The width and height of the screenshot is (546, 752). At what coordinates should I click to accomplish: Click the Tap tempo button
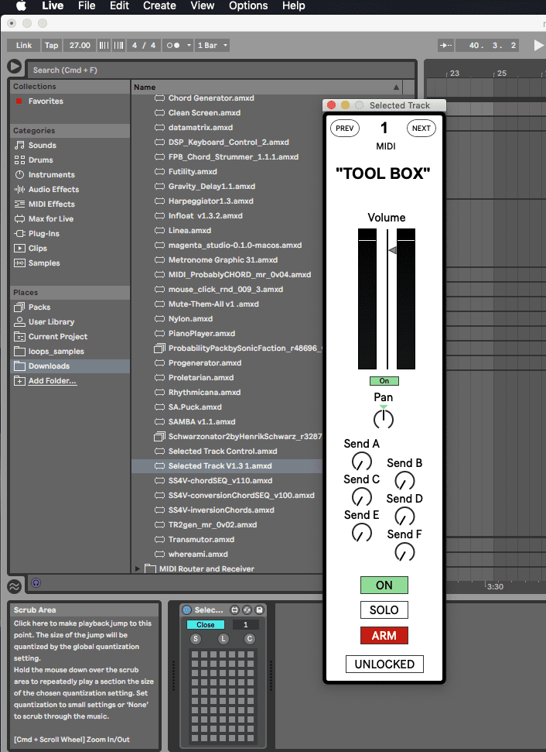51,45
